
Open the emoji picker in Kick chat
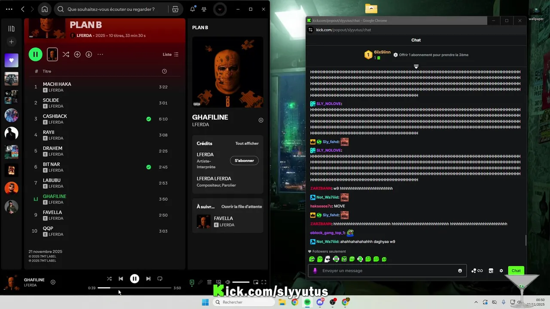[460, 271]
